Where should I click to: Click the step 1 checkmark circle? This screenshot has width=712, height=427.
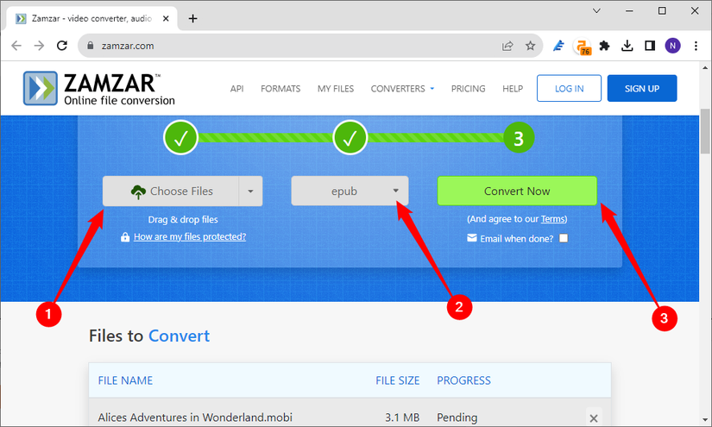tap(180, 137)
